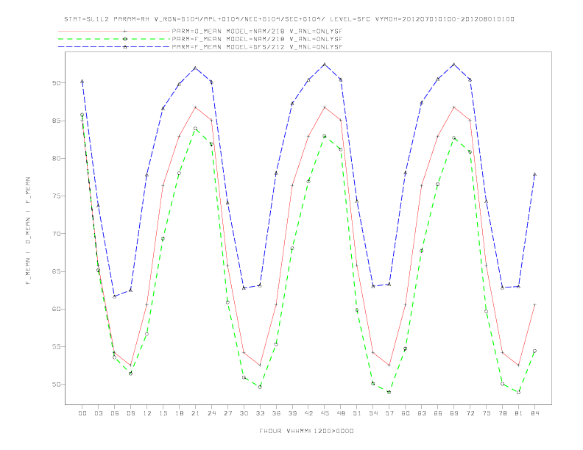Click x-axis forecast hour label 63

422,413
